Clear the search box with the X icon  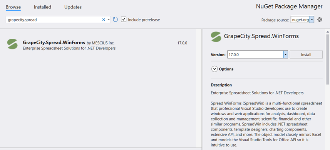(x=104, y=20)
